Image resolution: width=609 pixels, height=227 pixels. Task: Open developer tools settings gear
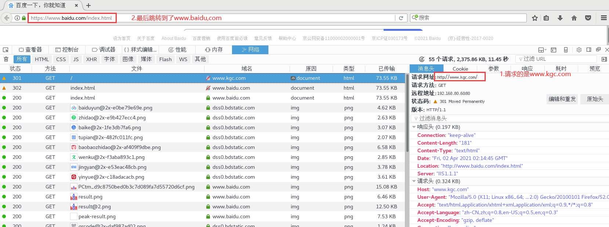(x=579, y=50)
